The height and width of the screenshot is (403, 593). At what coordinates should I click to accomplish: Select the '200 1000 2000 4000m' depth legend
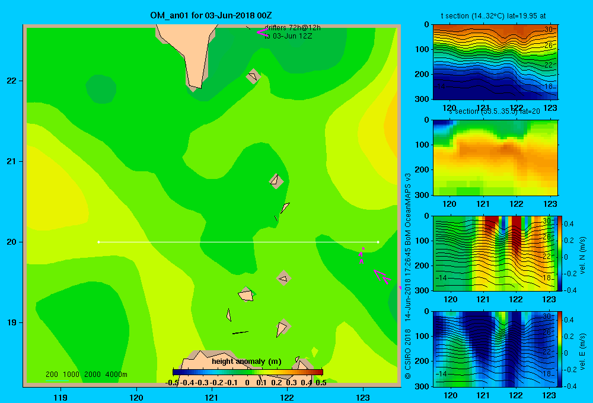(86, 375)
